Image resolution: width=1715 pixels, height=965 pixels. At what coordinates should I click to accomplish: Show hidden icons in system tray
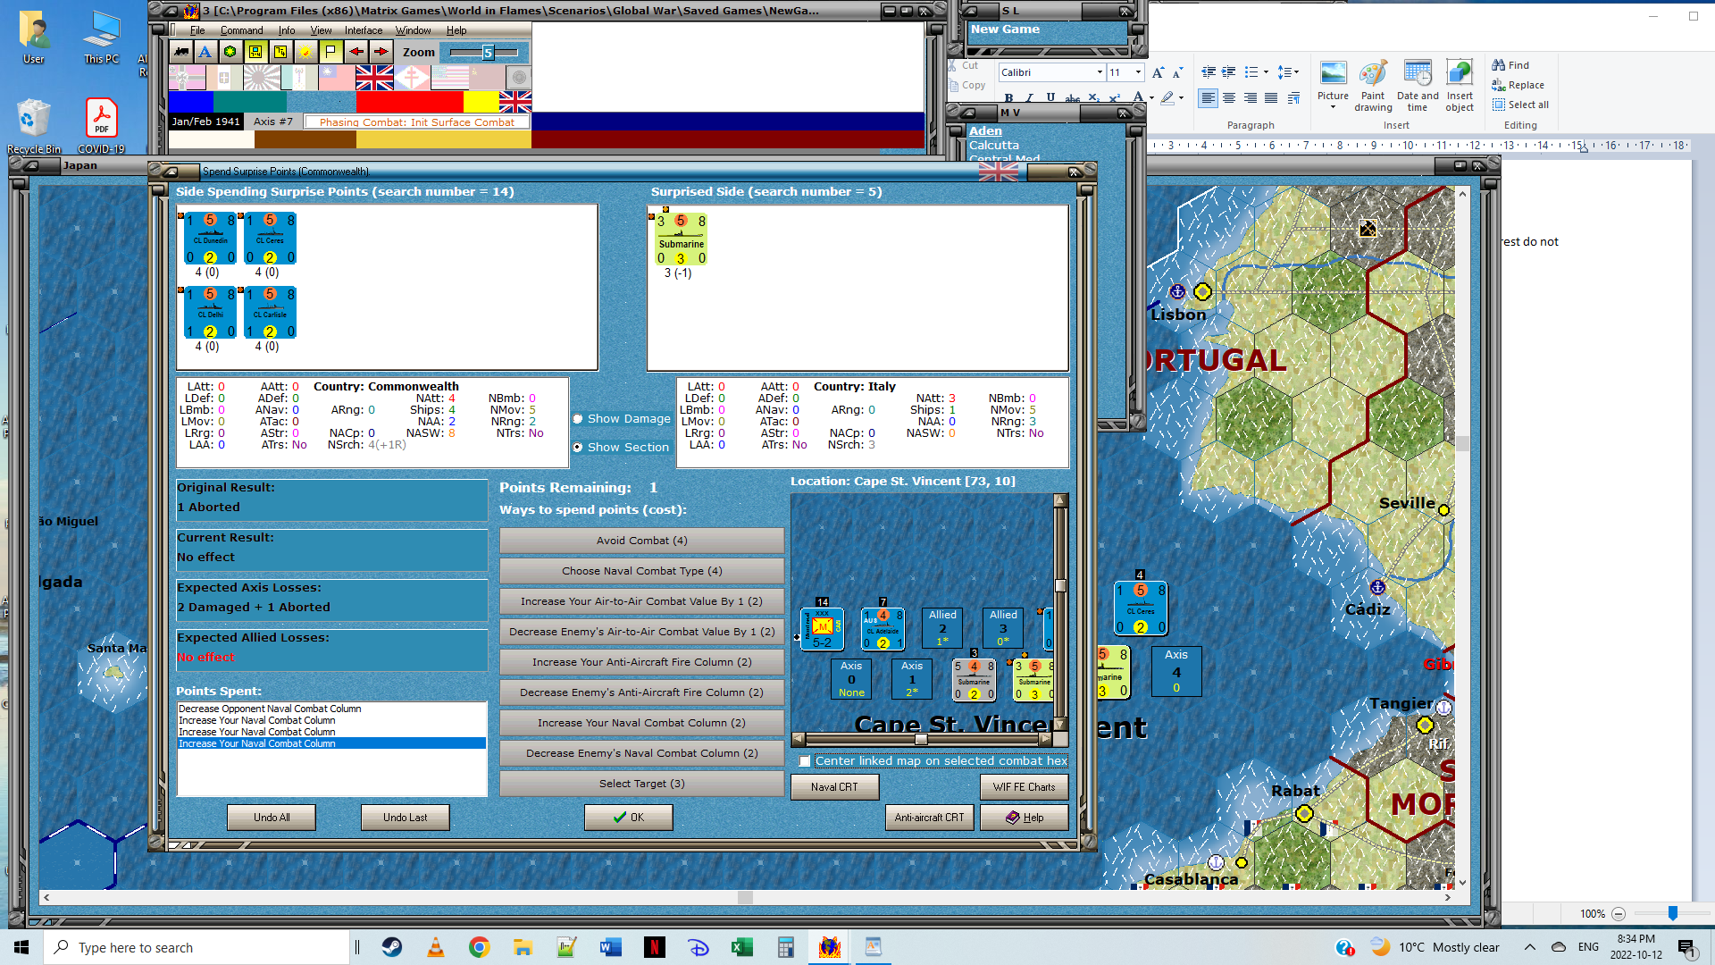point(1530,947)
